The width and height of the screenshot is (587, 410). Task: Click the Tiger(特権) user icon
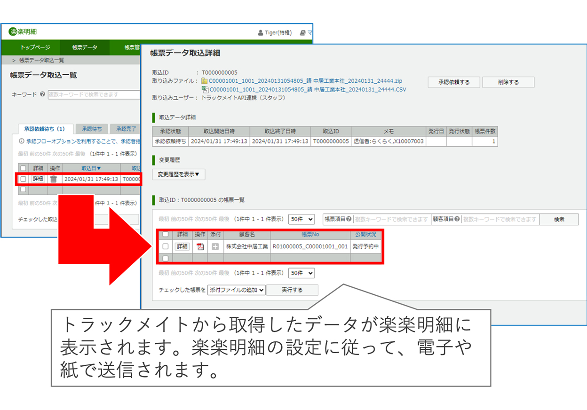click(x=261, y=33)
